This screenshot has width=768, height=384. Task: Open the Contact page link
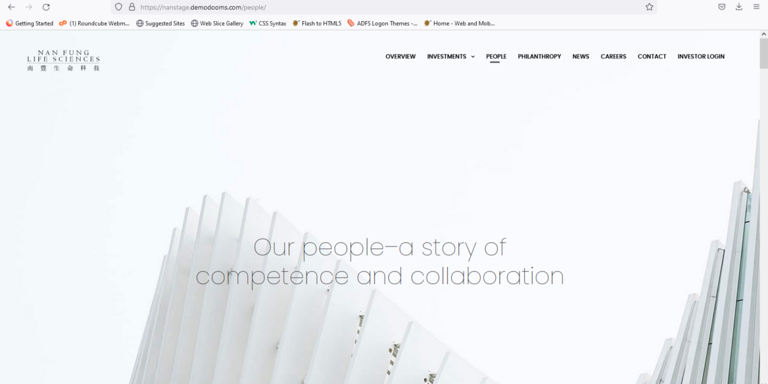652,56
